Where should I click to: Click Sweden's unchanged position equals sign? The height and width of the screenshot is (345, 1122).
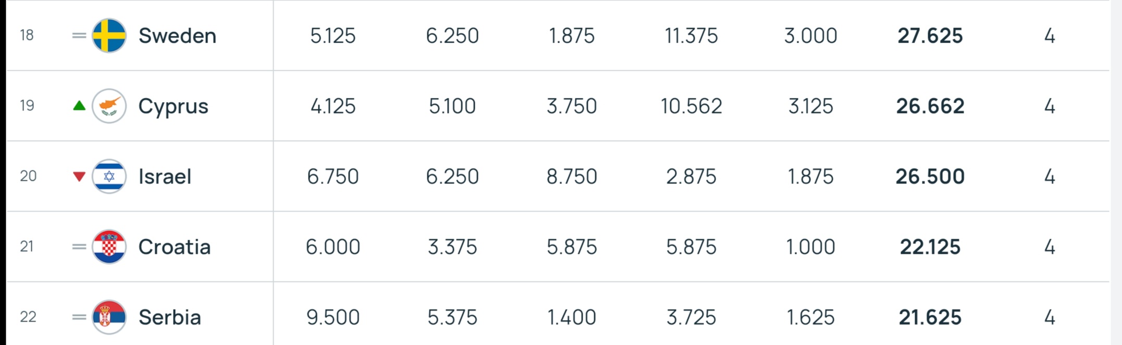[x=79, y=35]
